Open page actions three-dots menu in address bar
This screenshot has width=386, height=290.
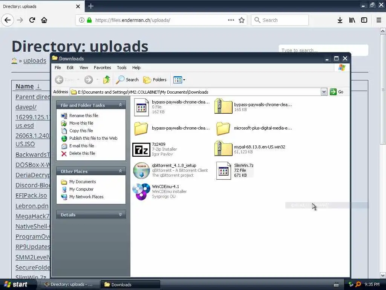[231, 20]
